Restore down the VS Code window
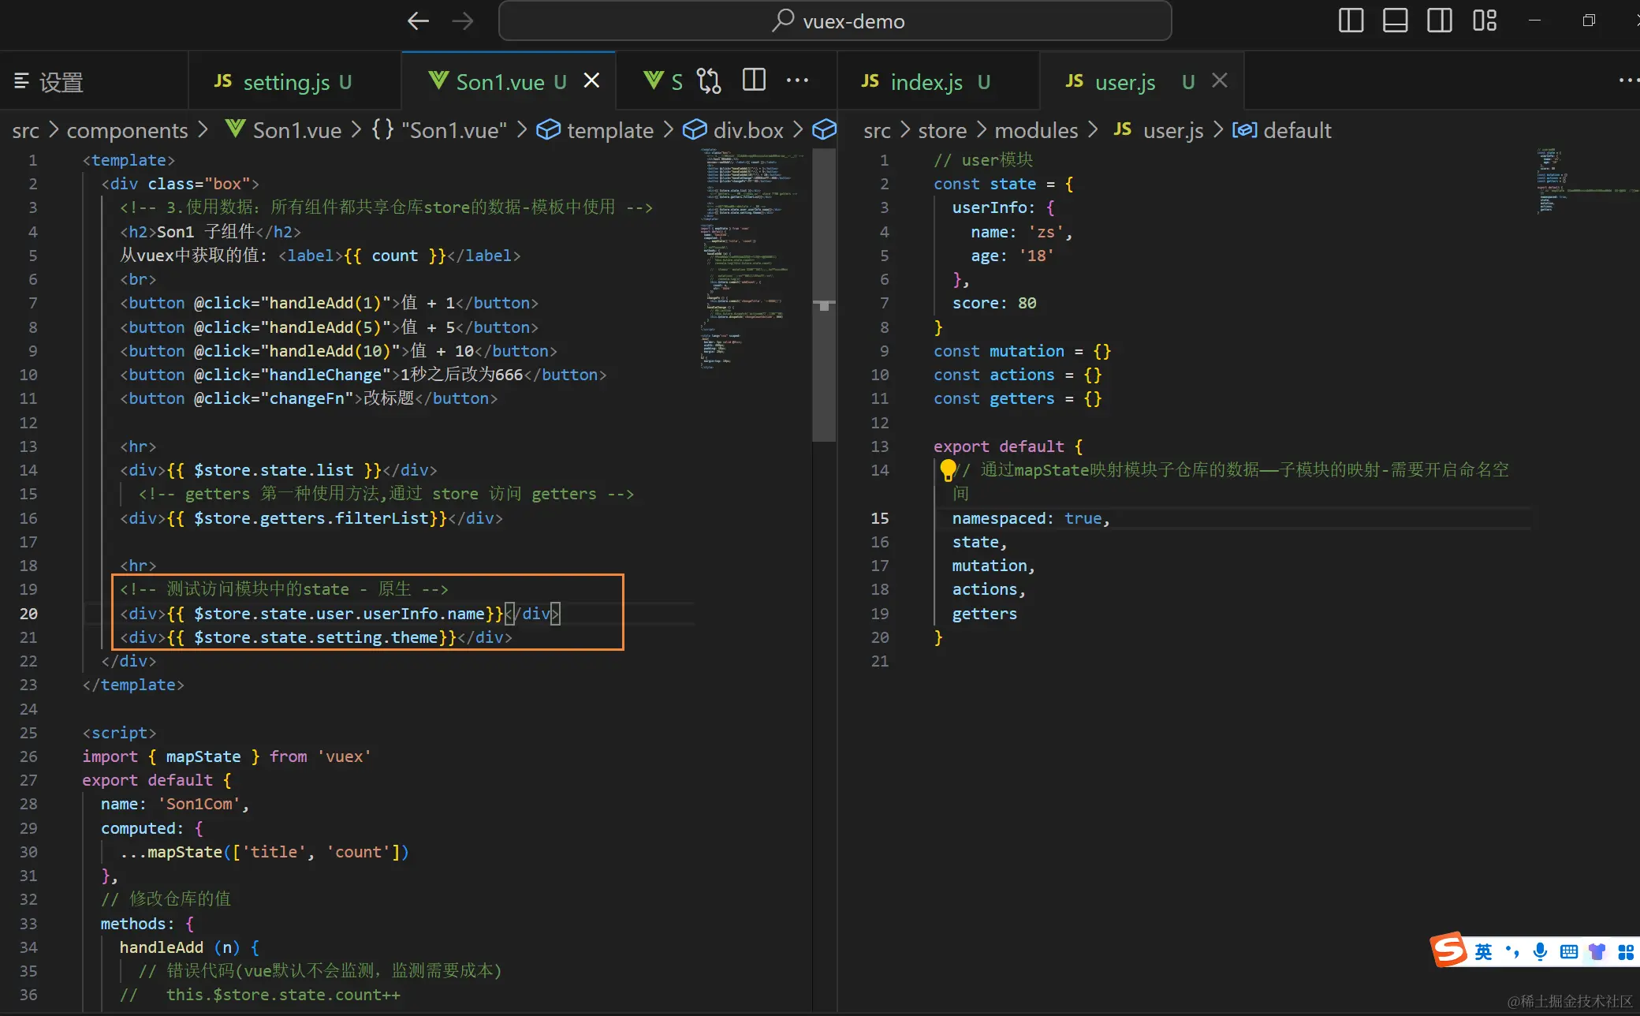The image size is (1640, 1016). [x=1589, y=21]
